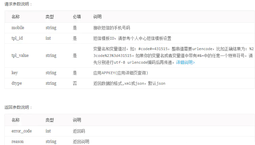Viewport: 255px width, 145px height.
Task: Select error_code in the return parameters table
Action: tap(21, 131)
